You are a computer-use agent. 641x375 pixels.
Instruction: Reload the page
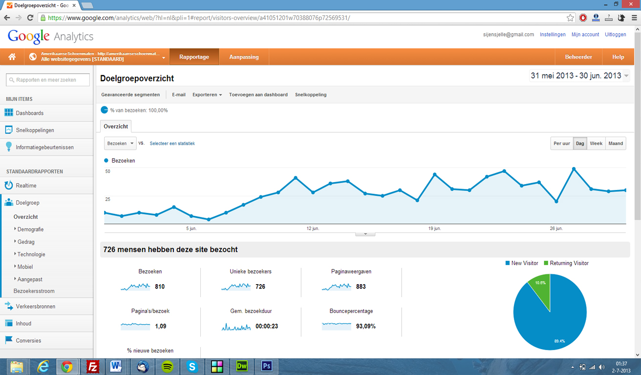30,18
